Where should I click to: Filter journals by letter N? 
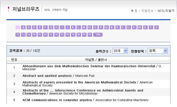(90, 27)
